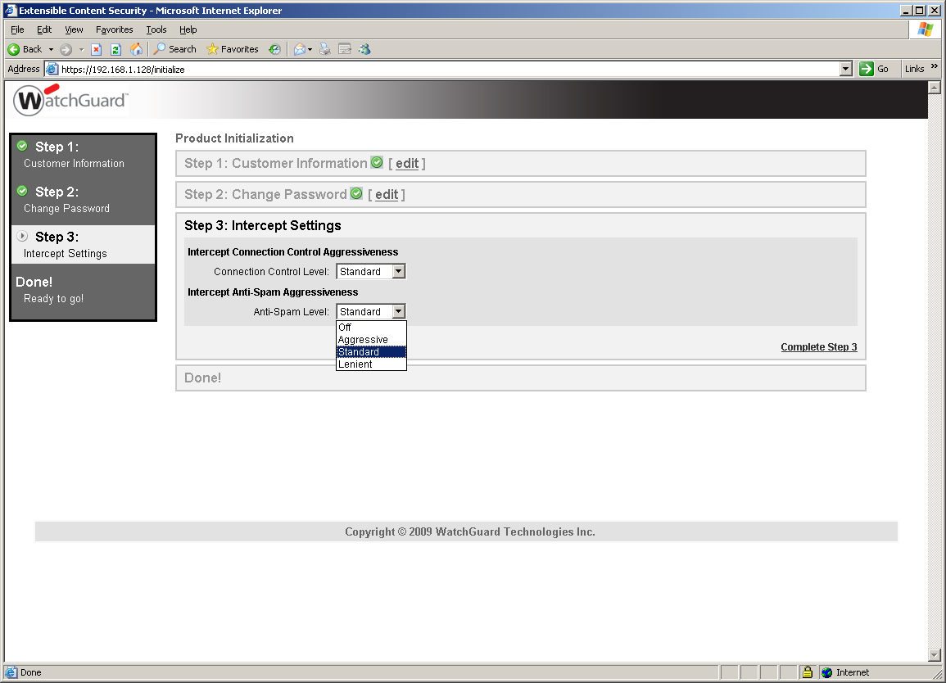Screen dimensions: 946x683
Task: Choose Off in the Anti-Spam list
Action: point(371,327)
